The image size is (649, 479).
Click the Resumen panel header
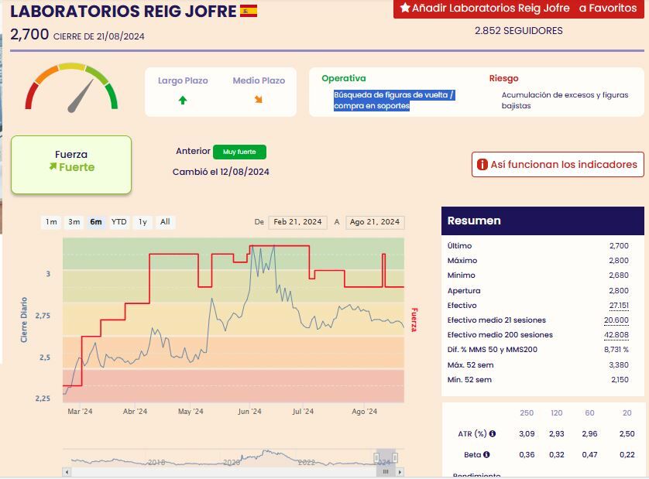[543, 221]
